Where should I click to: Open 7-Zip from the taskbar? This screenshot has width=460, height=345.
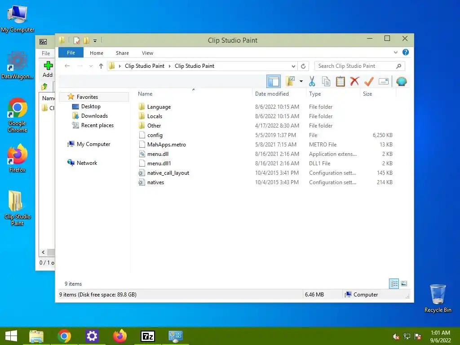[147, 336]
